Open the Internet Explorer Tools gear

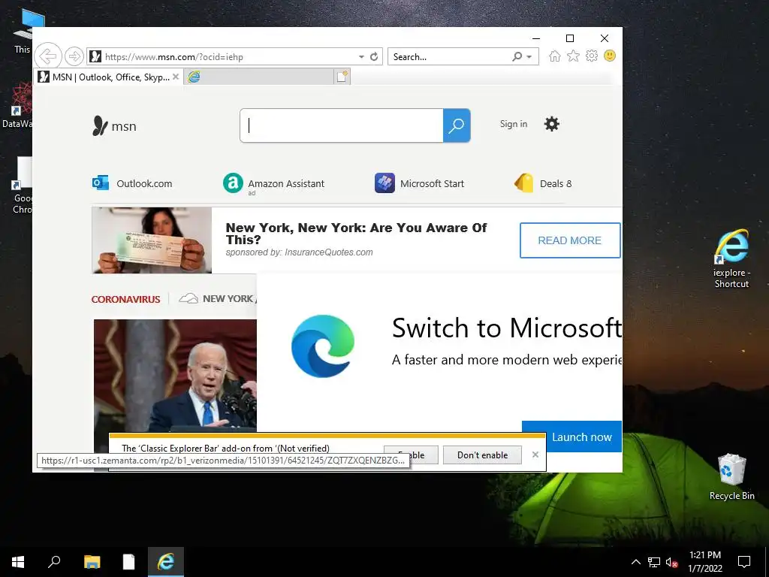point(592,56)
